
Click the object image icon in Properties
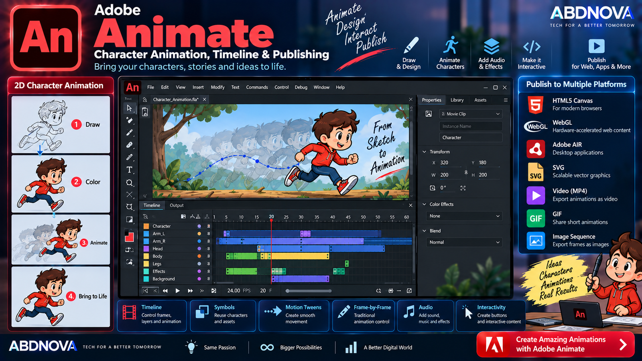pos(429,114)
